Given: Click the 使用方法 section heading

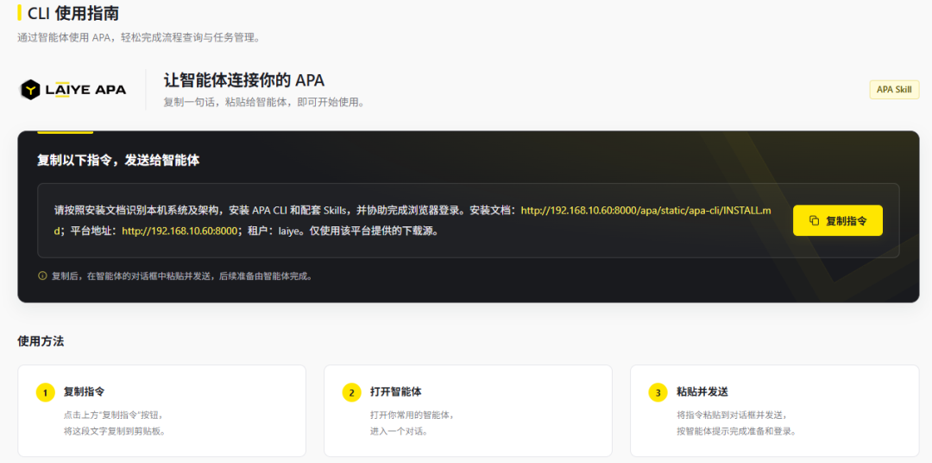Looking at the screenshot, I should pyautogui.click(x=41, y=341).
